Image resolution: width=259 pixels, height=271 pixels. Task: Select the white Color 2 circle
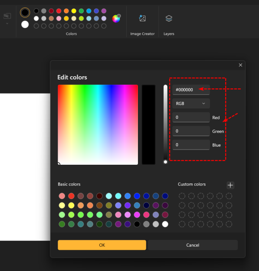pyautogui.click(x=25, y=24)
